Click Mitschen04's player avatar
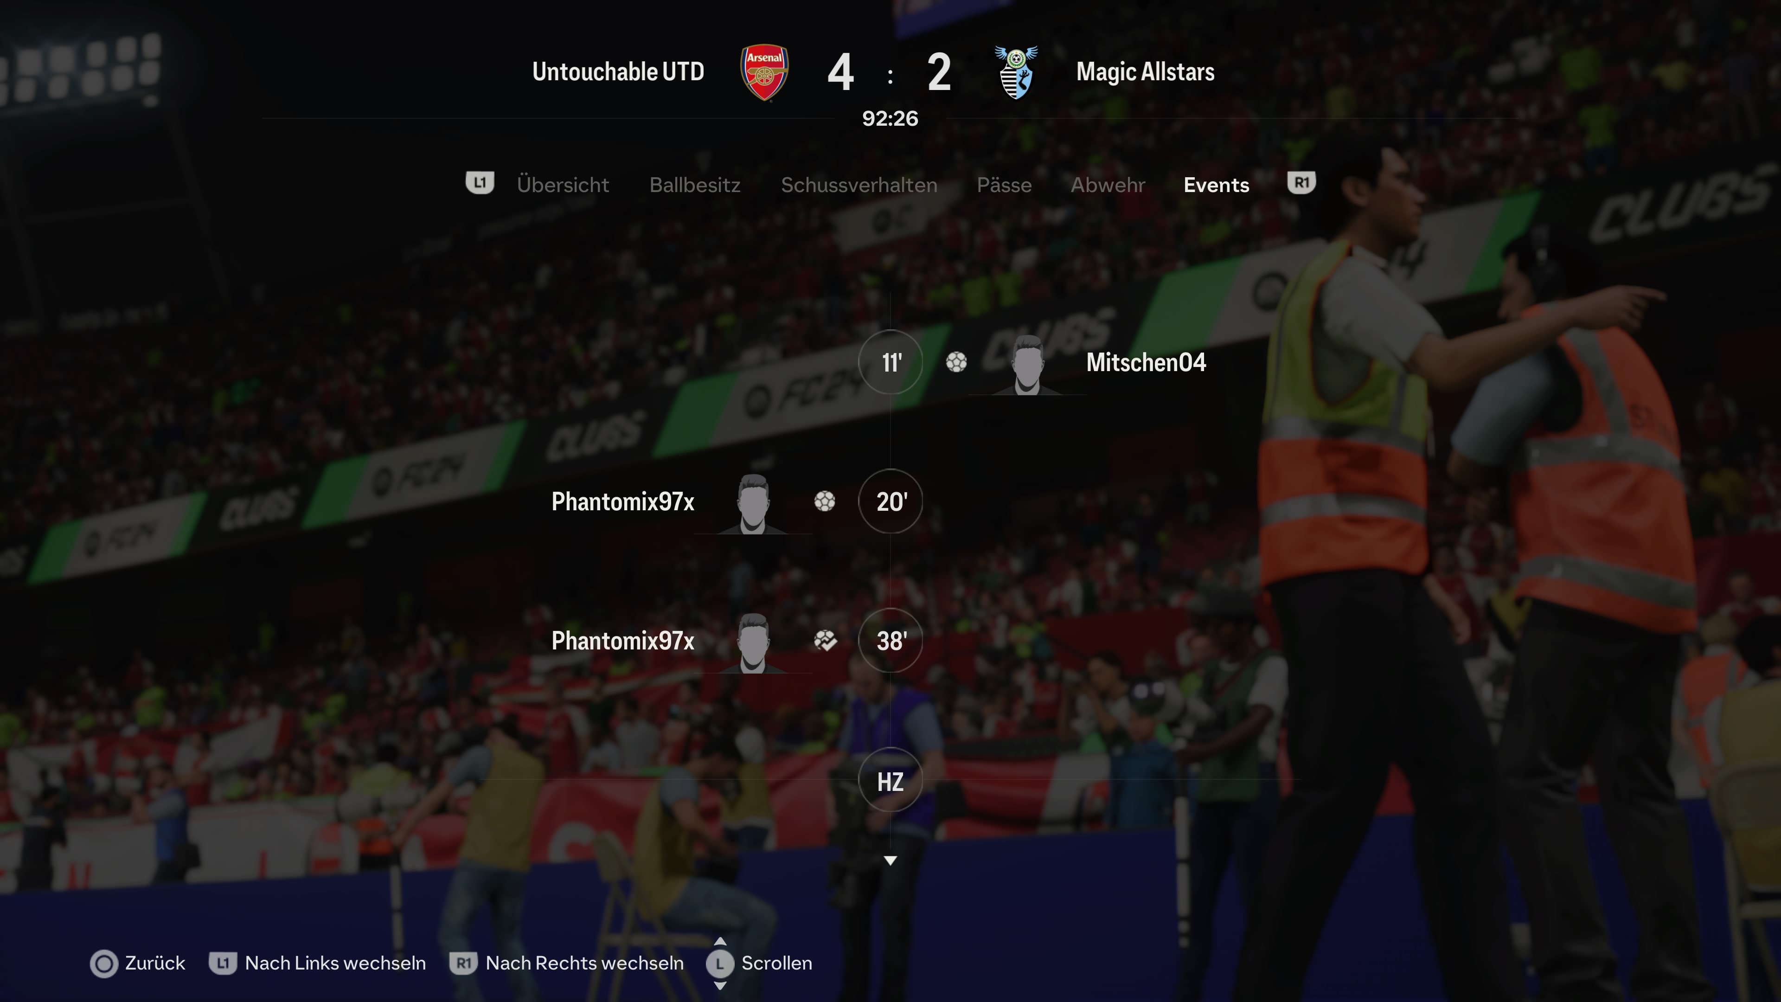Screen dimensions: 1781x1002 pyautogui.click(x=1027, y=365)
